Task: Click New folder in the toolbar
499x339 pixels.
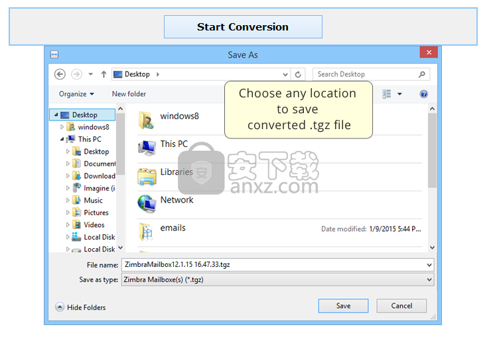Action: tap(129, 94)
